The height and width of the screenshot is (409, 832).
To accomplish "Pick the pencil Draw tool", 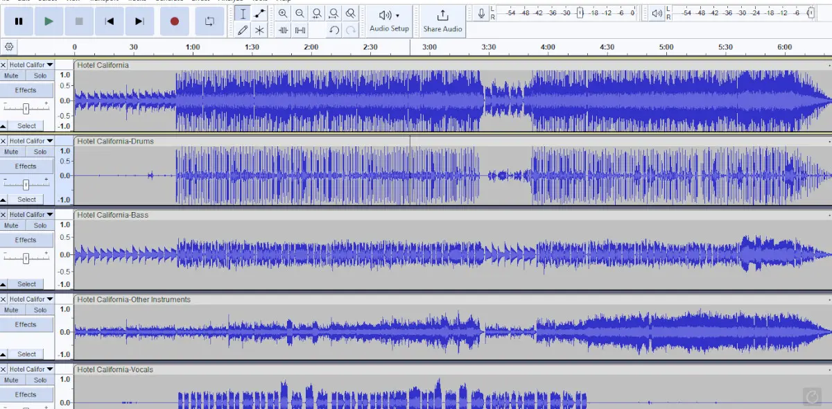I will pos(243,31).
